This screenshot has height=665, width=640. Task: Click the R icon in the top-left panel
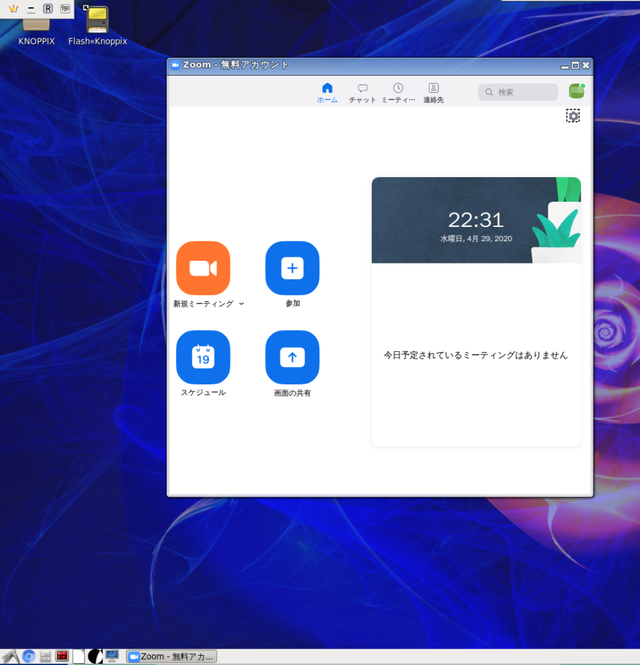coord(48,9)
